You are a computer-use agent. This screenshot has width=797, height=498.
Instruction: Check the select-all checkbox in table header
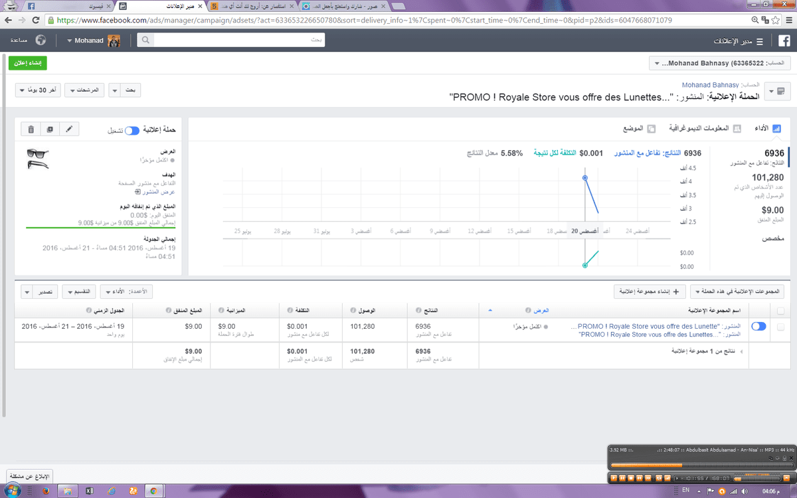click(779, 311)
